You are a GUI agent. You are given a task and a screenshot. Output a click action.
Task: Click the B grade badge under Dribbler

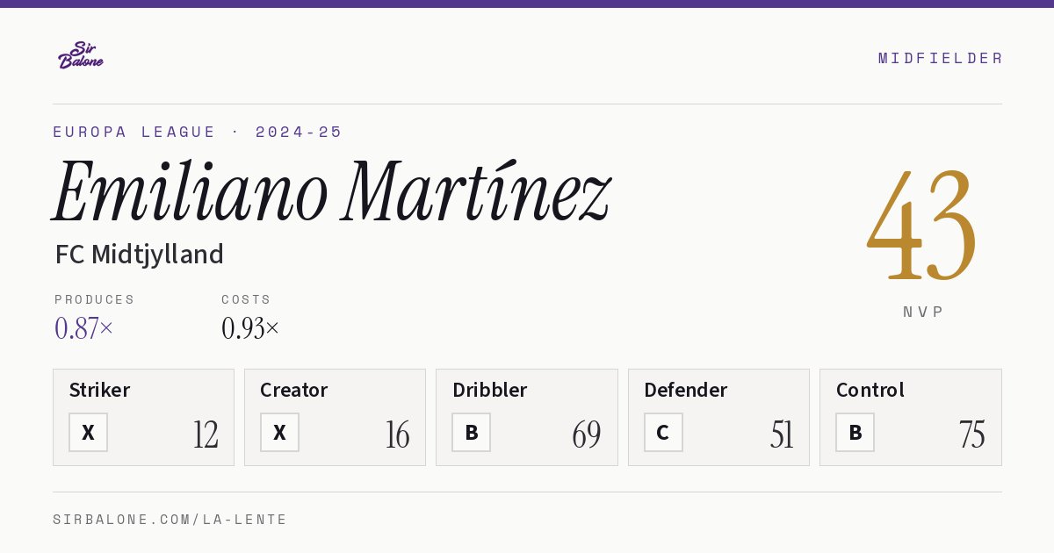tap(472, 432)
